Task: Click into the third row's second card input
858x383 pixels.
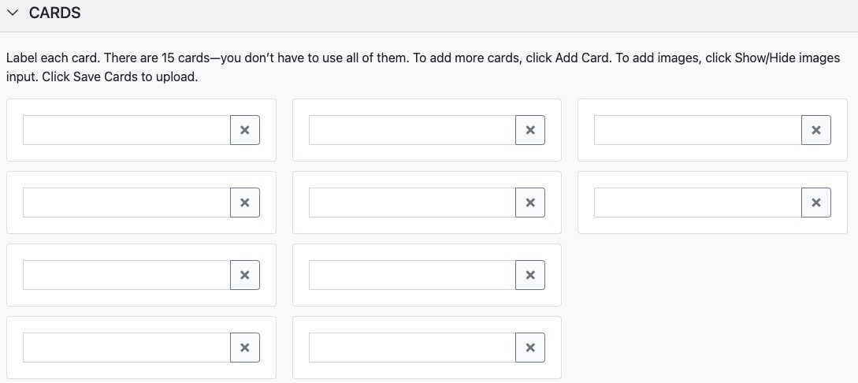Action: (x=412, y=275)
